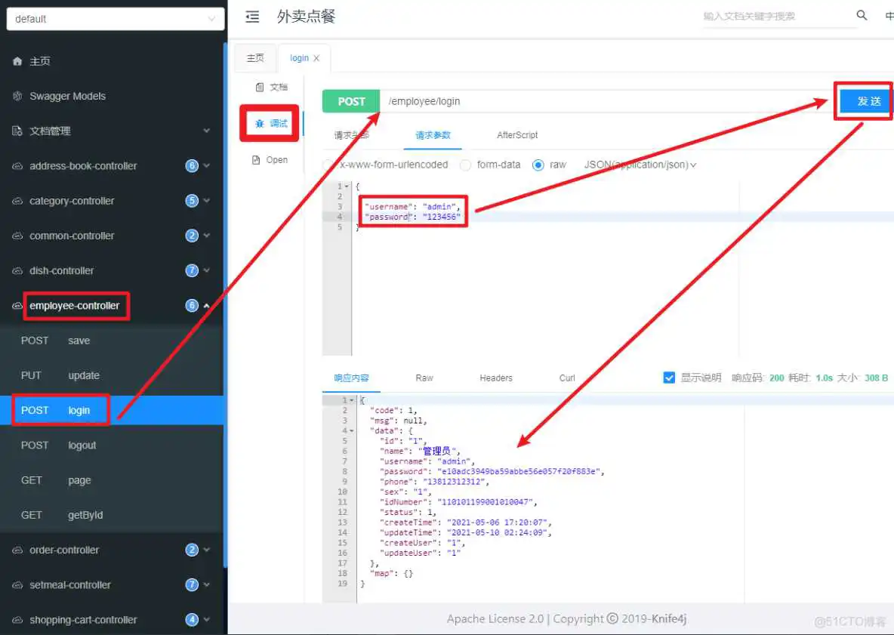894x635 pixels.
Task: Toggle the 显示说明 checkbox
Action: point(669,378)
